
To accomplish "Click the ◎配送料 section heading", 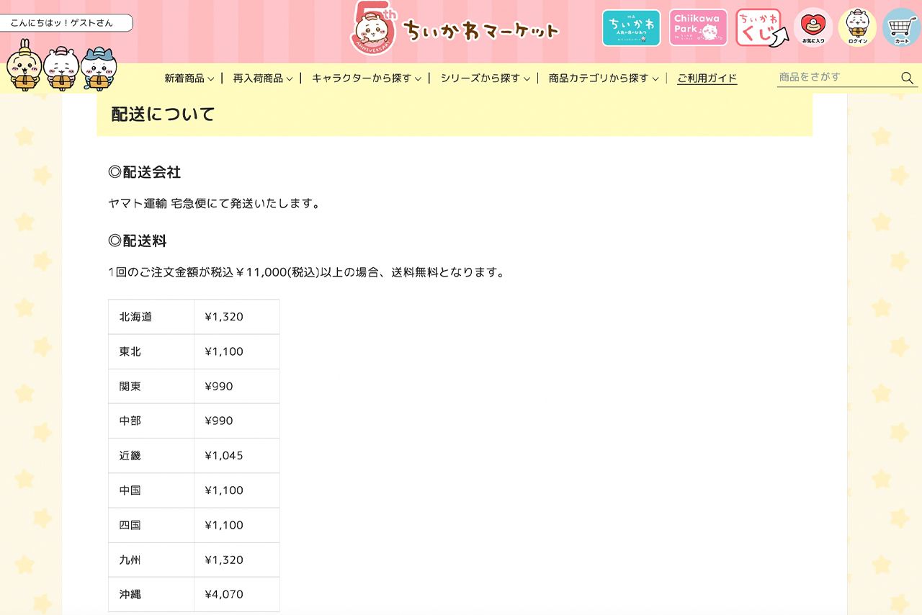I will tap(137, 241).
